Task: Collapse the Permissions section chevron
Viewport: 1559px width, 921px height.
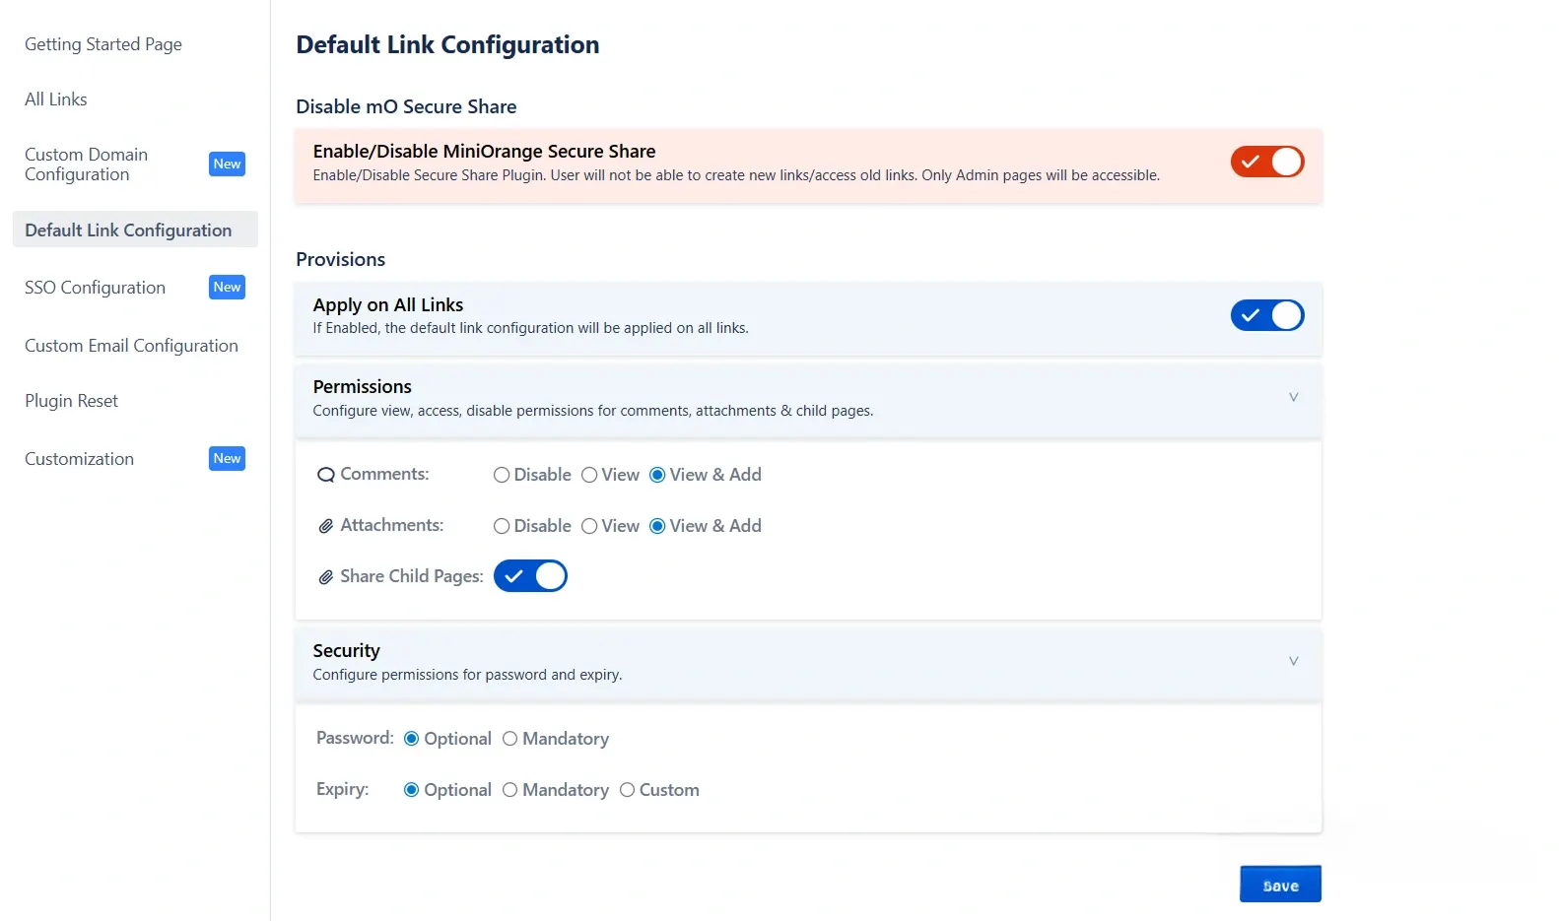Action: coord(1293,397)
